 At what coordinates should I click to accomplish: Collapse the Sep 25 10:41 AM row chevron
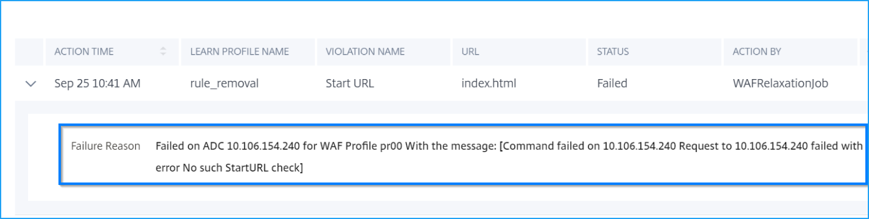(30, 84)
